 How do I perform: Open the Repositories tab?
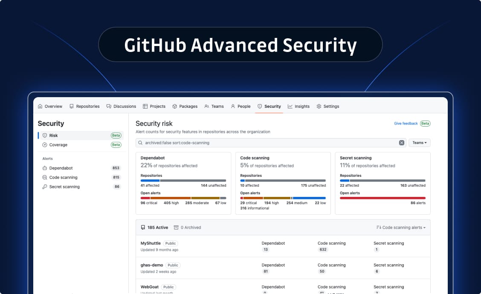(x=85, y=106)
